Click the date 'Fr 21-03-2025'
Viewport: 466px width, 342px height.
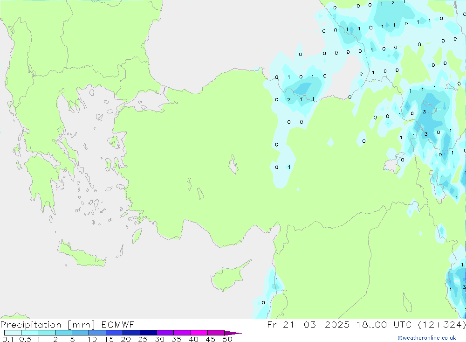[308, 324]
